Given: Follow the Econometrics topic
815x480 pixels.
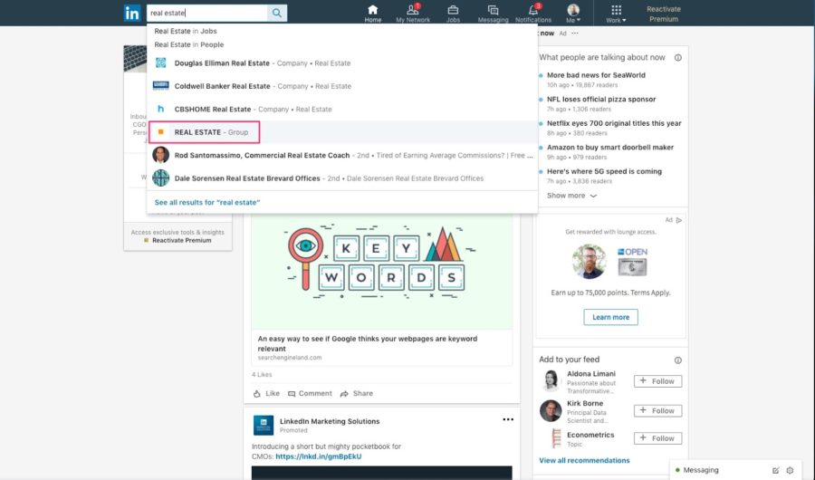Looking at the screenshot, I should (x=657, y=438).
